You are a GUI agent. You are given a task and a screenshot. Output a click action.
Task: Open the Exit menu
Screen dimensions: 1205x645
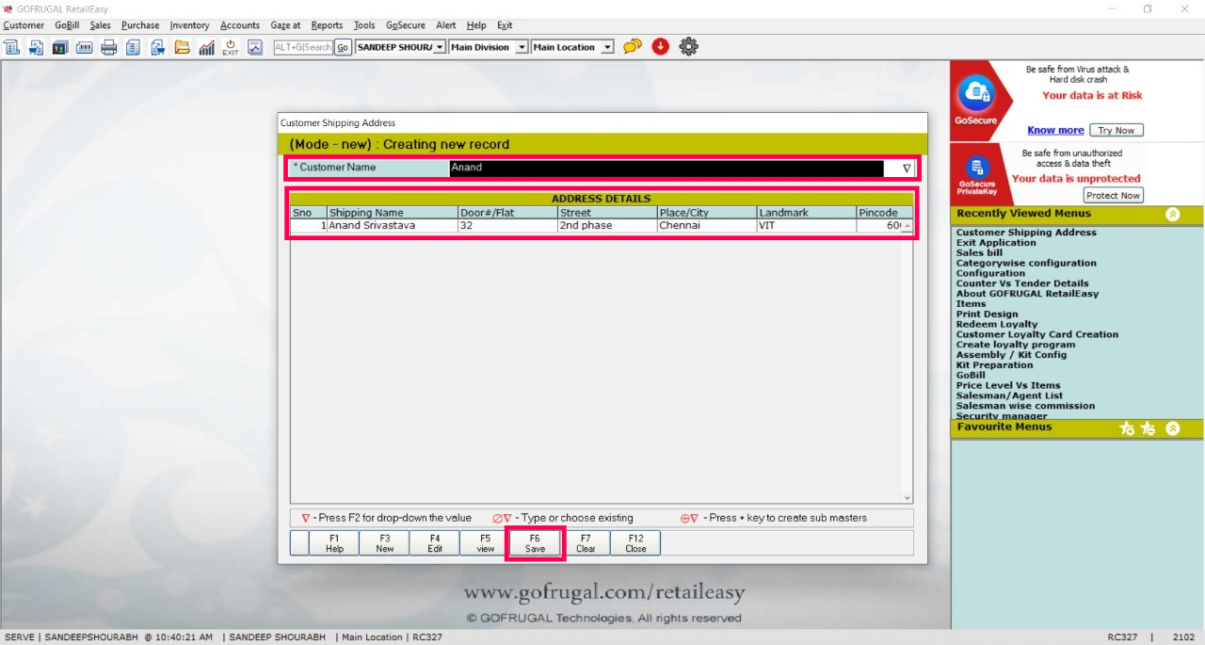click(505, 25)
